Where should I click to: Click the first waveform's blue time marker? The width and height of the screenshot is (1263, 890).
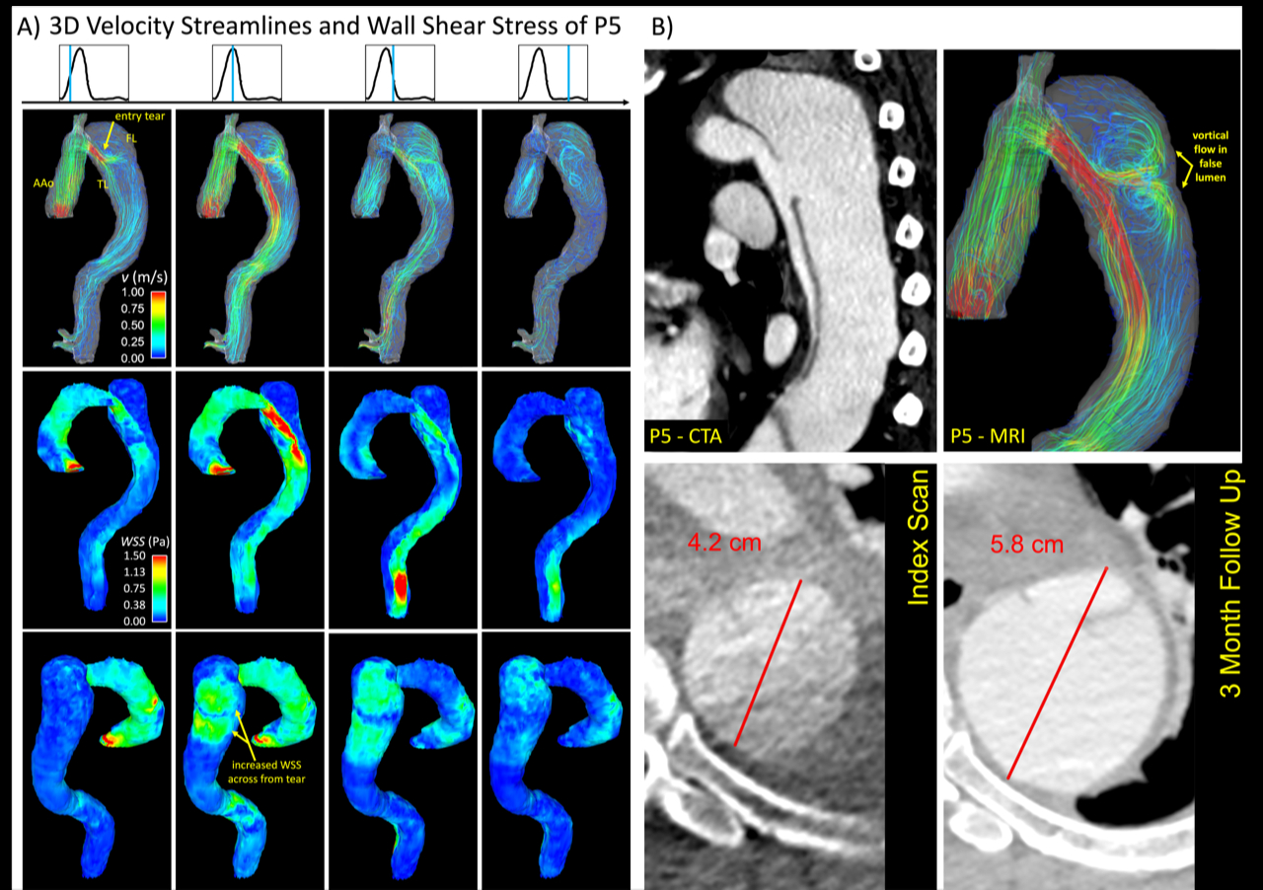tap(70, 73)
